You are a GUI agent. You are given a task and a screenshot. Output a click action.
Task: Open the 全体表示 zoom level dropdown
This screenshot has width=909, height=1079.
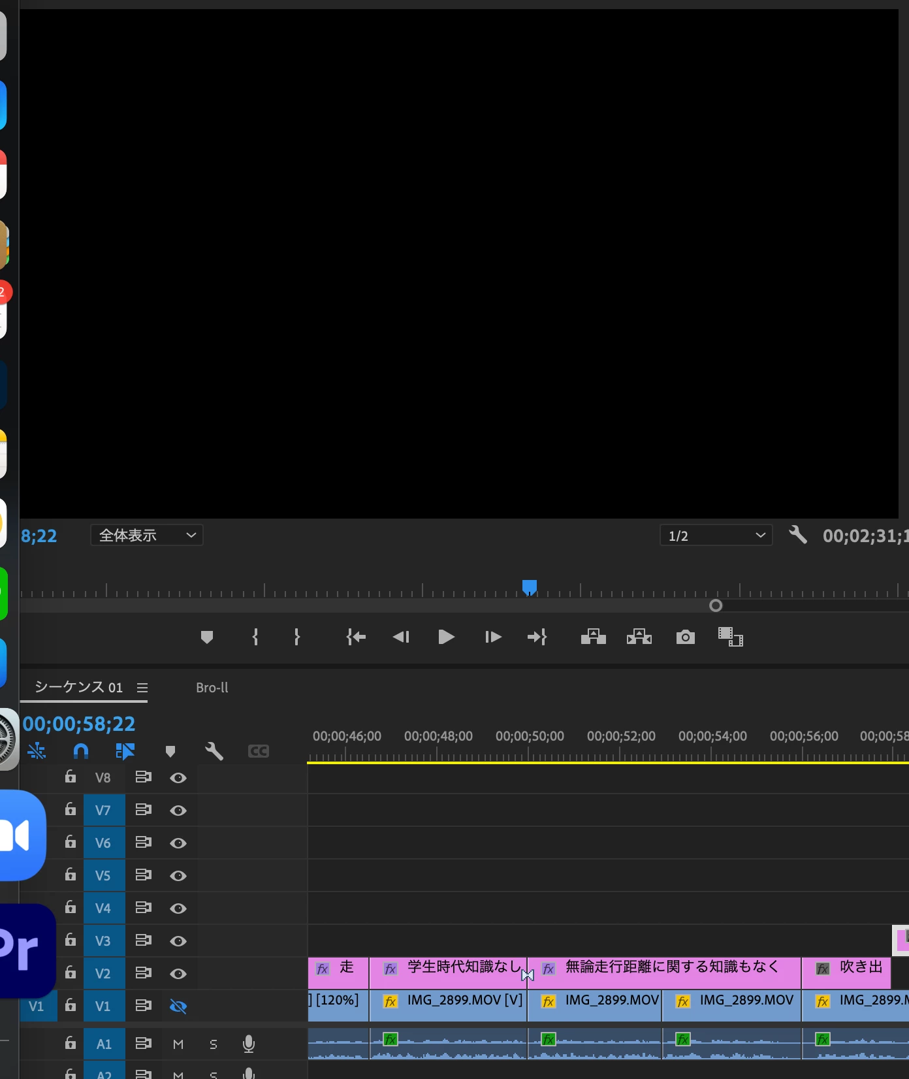click(x=147, y=536)
